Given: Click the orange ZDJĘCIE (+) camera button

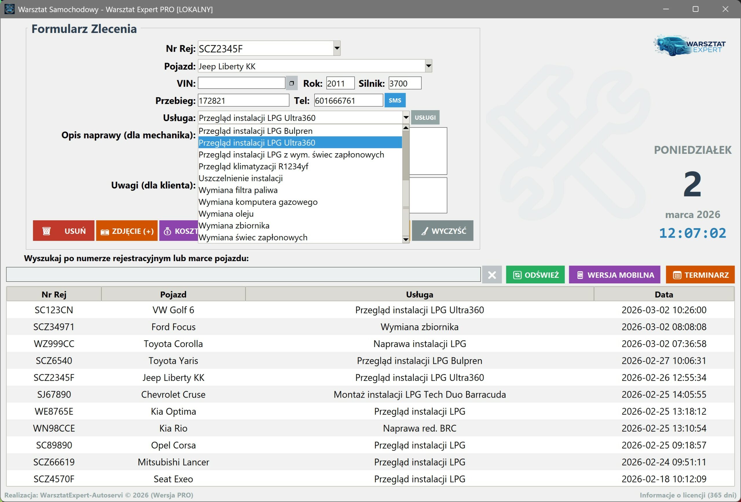Looking at the screenshot, I should tap(126, 231).
